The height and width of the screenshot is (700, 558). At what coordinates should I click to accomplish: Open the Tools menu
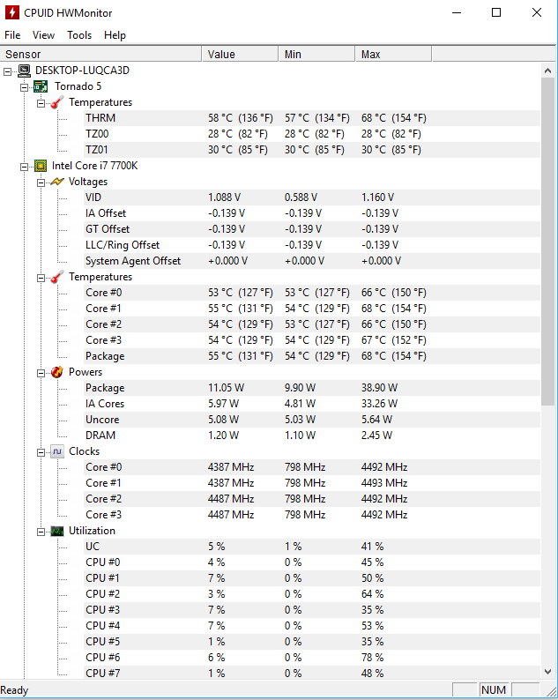click(x=79, y=34)
